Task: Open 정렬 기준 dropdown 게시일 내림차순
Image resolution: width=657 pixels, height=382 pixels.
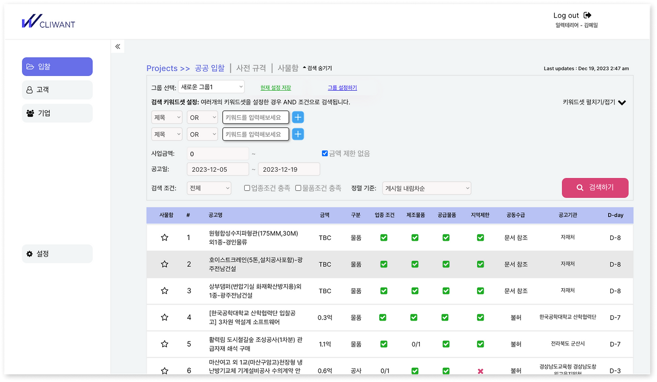Action: click(x=427, y=188)
